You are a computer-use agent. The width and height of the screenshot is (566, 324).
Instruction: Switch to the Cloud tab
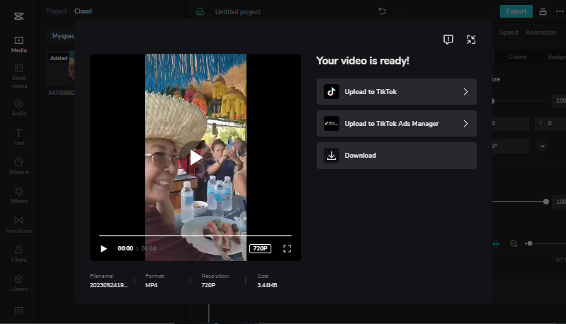pos(83,11)
